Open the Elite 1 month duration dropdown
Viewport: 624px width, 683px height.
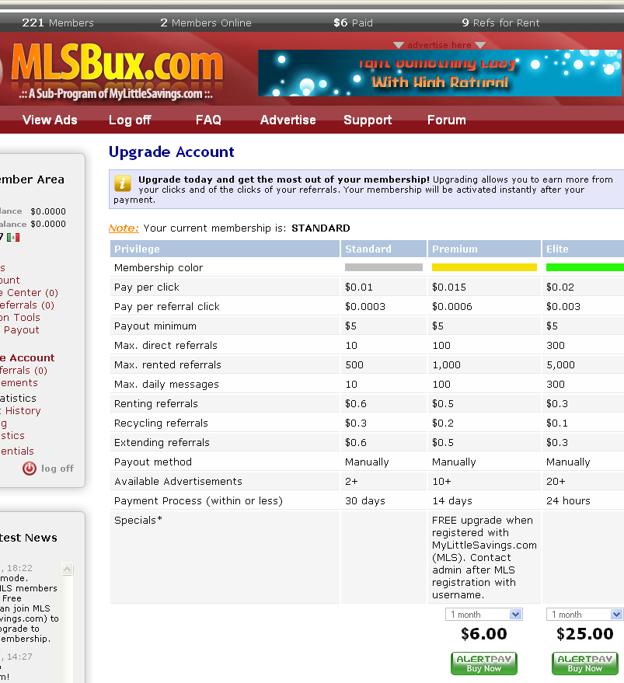(x=585, y=614)
